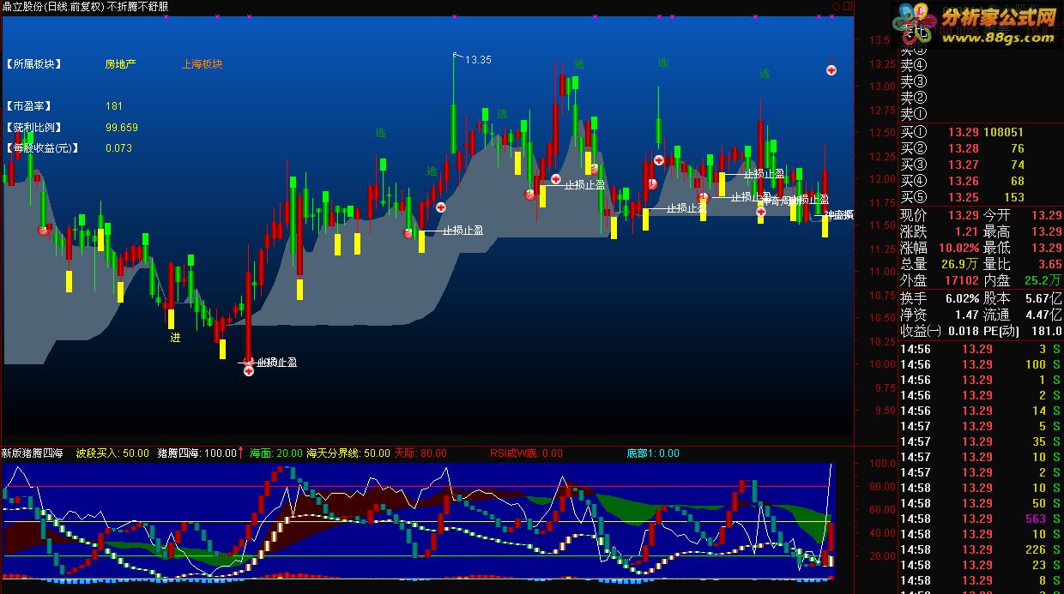Click the 13.35 peak price label
The width and height of the screenshot is (1064, 594).
[x=478, y=60]
